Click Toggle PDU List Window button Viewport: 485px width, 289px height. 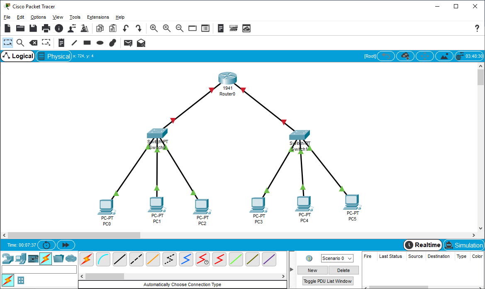click(328, 281)
